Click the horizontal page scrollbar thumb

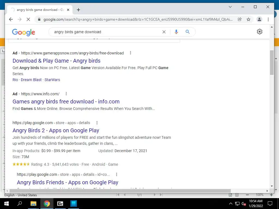(x=120, y=191)
